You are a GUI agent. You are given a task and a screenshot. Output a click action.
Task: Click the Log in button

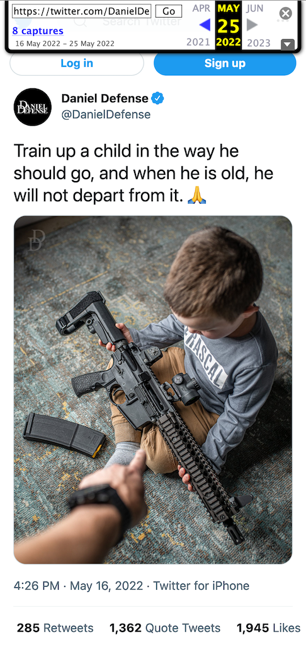[x=77, y=64]
